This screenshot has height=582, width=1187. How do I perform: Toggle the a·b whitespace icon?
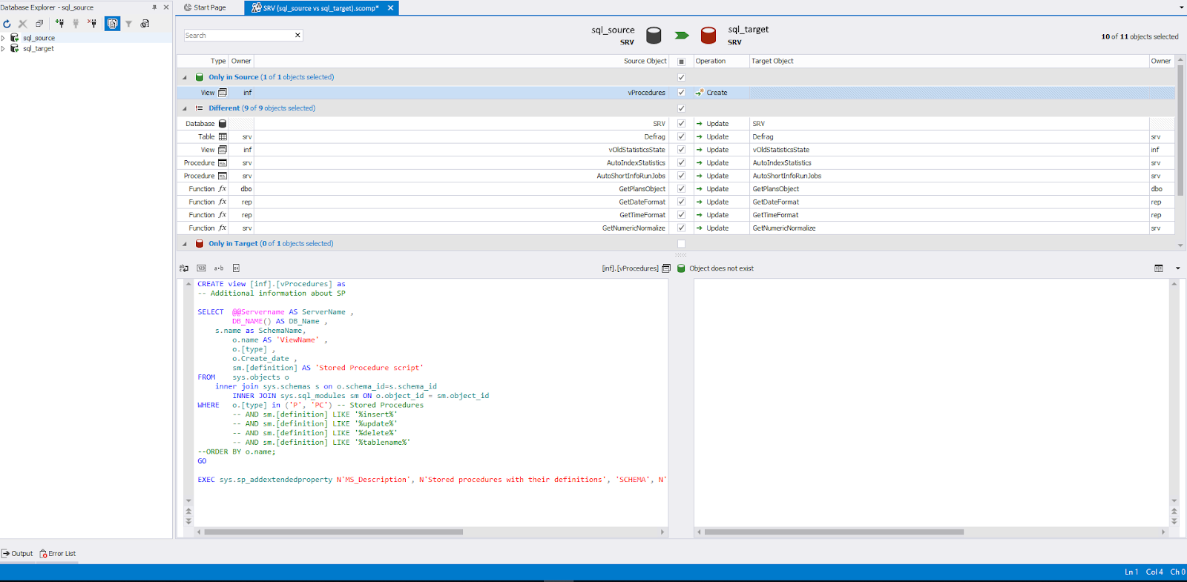(x=219, y=268)
